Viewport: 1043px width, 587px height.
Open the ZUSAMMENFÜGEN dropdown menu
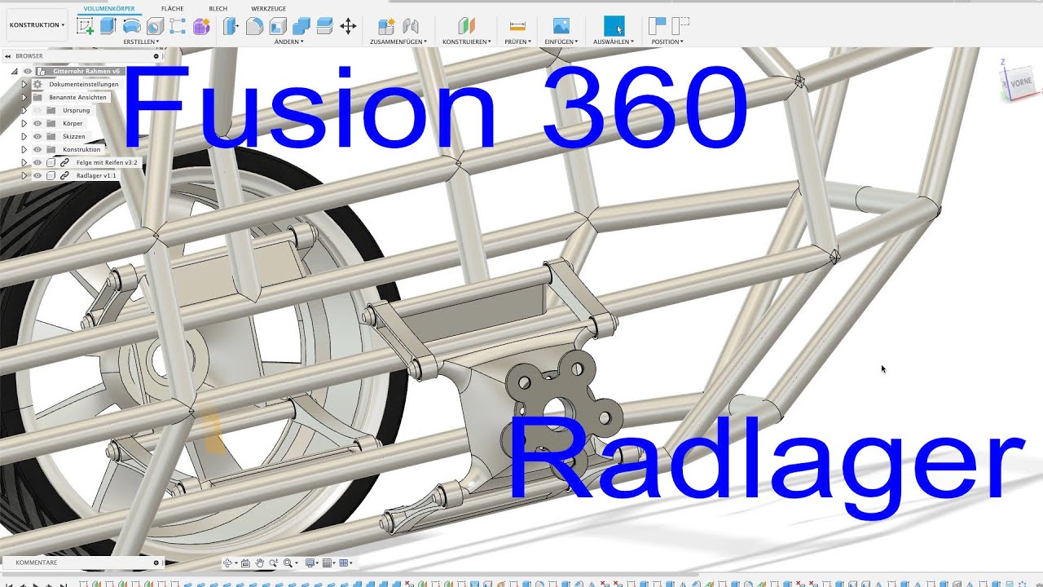tap(398, 42)
